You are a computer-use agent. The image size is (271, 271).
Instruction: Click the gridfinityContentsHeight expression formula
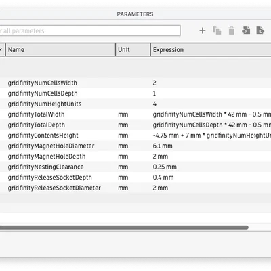pyautogui.click(x=212, y=135)
